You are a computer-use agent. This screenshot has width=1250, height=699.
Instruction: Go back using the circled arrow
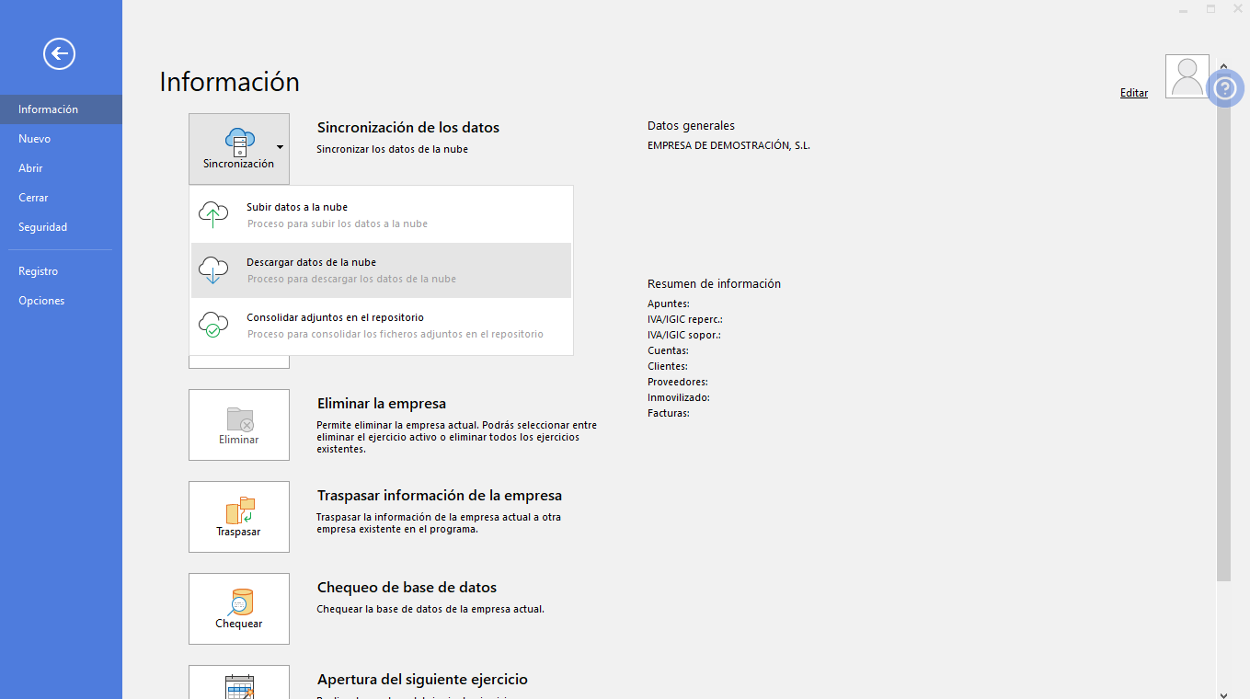click(59, 54)
